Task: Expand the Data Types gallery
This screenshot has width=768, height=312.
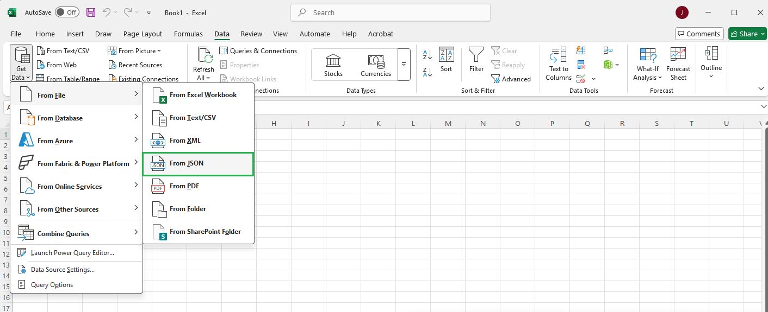Action: pyautogui.click(x=404, y=64)
